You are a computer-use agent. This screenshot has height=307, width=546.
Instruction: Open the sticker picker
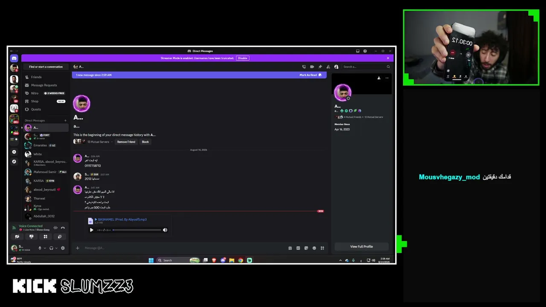tap(306, 248)
